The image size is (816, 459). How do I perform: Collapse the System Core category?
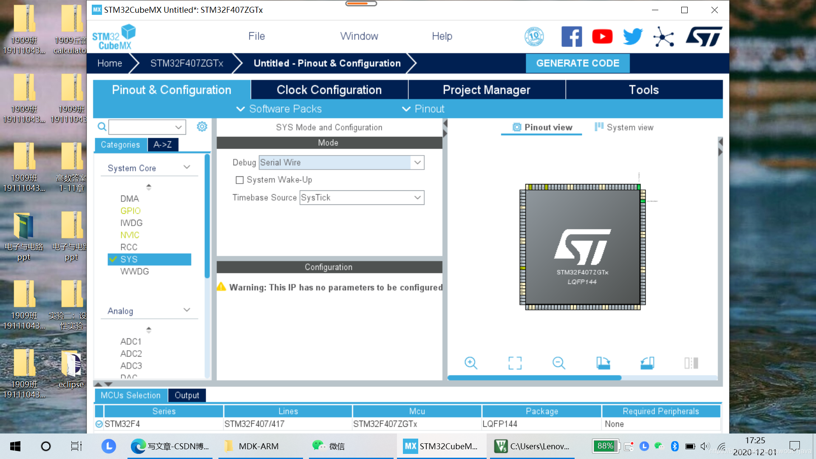pos(187,167)
